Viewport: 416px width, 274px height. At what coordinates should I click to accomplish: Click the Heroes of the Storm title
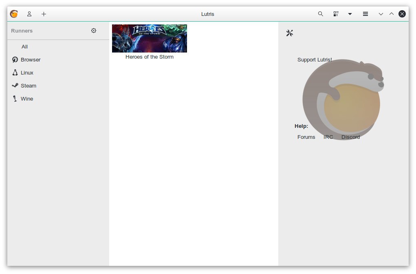click(150, 57)
